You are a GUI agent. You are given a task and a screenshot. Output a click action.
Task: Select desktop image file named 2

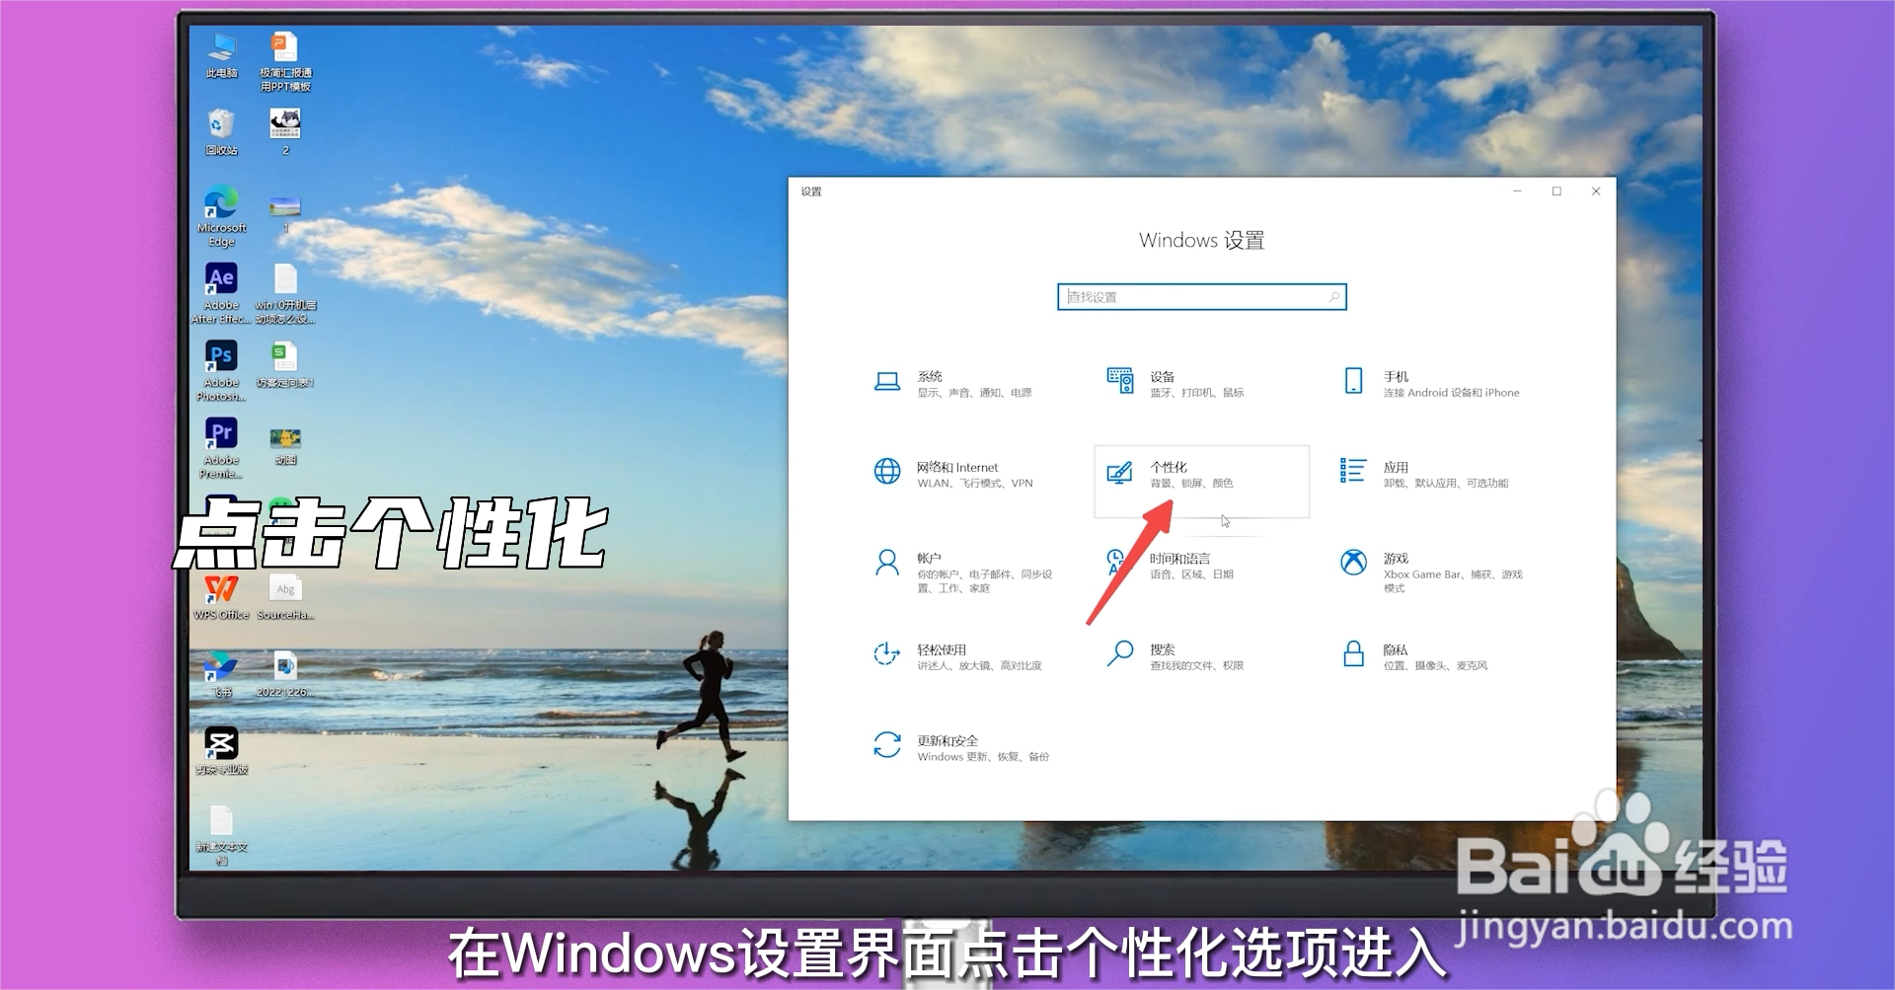click(x=285, y=132)
